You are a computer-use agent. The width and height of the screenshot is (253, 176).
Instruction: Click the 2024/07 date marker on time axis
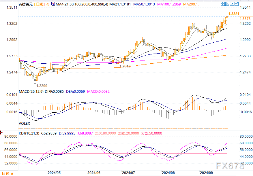128,173
